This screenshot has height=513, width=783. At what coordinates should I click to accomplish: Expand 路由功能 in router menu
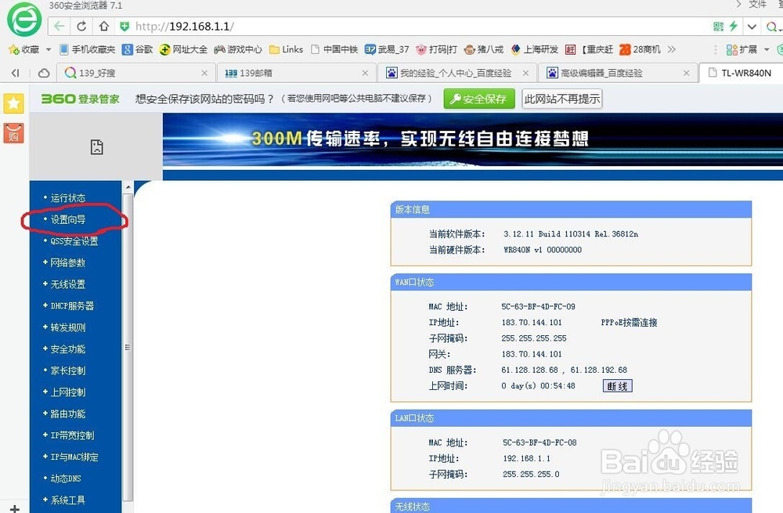point(67,414)
